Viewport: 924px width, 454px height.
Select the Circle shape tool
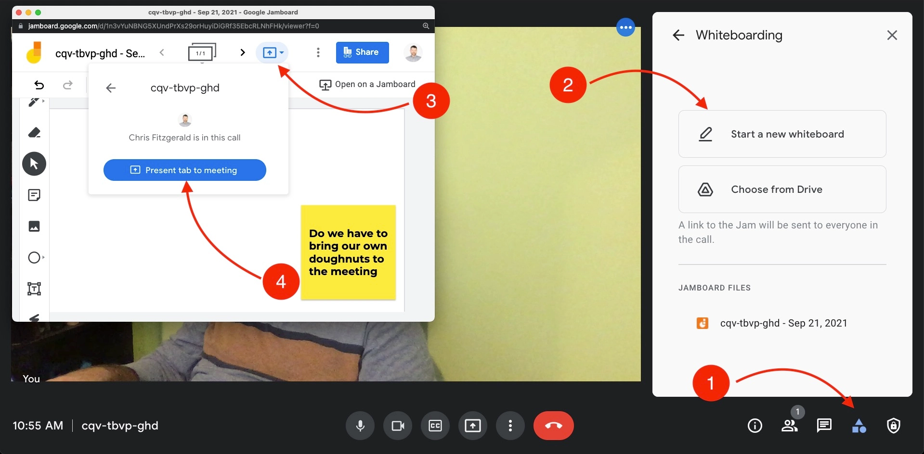[35, 258]
